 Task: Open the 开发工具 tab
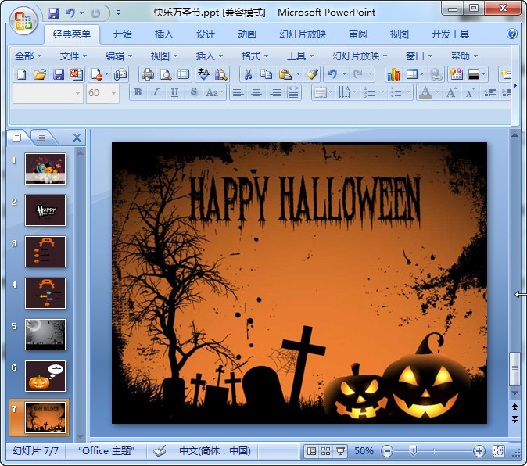tap(450, 34)
